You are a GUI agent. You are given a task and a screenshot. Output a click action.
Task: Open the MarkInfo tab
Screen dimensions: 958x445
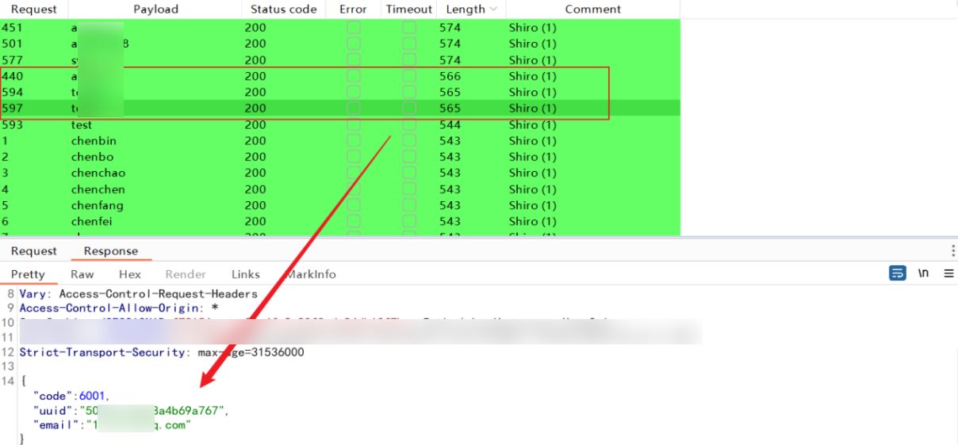(311, 274)
